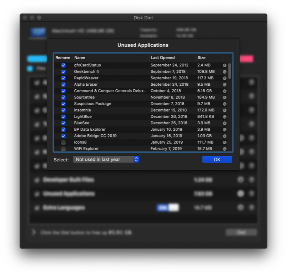Deselect Adobe Bridge CC 2019 checkbox

click(x=63, y=136)
